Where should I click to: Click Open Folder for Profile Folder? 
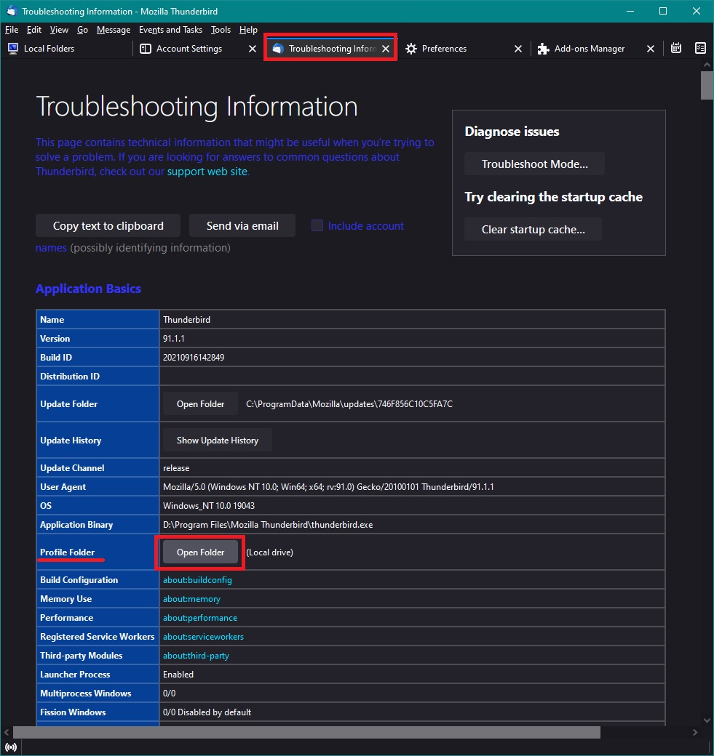(x=200, y=552)
